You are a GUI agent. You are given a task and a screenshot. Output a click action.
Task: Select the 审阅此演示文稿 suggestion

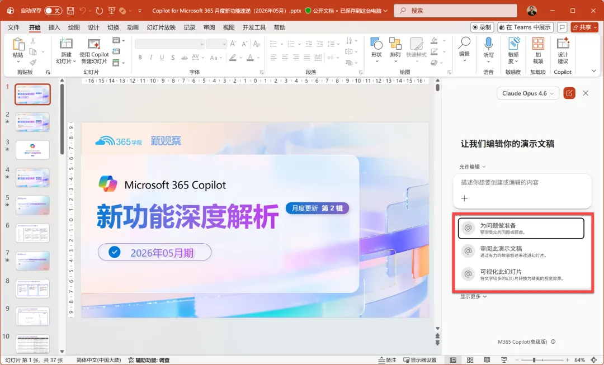(x=521, y=252)
